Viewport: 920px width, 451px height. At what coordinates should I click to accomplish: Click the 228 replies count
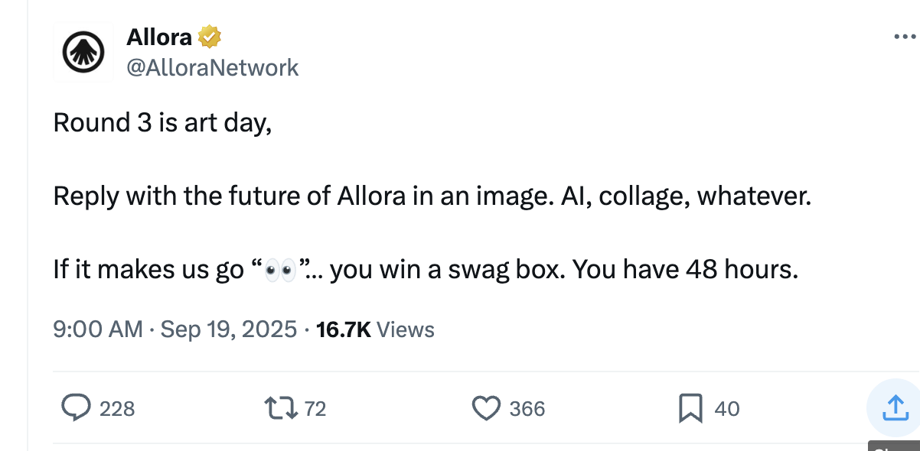117,409
